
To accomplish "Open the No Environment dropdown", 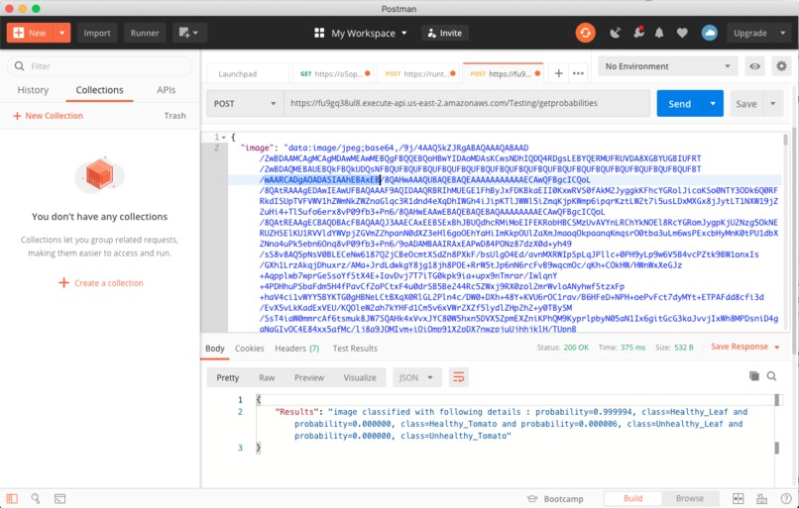I will pyautogui.click(x=667, y=66).
